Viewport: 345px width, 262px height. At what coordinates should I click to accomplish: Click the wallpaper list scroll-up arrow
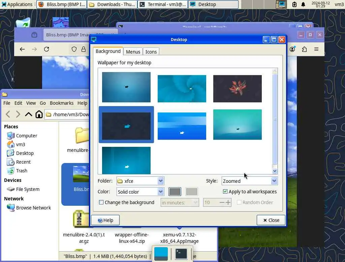pos(275,71)
